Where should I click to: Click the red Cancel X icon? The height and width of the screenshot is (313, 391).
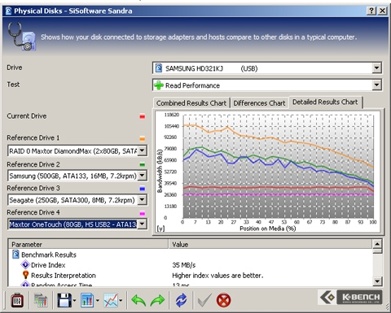point(223,300)
